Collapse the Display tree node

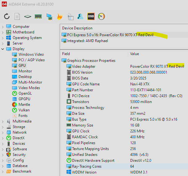[3, 49]
